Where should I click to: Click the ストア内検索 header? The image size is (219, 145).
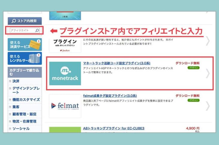[25, 21]
